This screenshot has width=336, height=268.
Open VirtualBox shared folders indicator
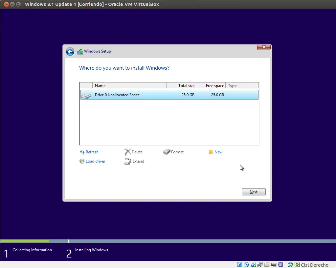click(267, 265)
